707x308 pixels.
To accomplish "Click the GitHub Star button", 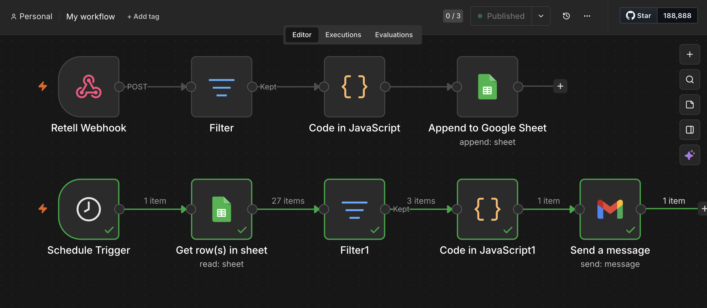I will coord(639,15).
